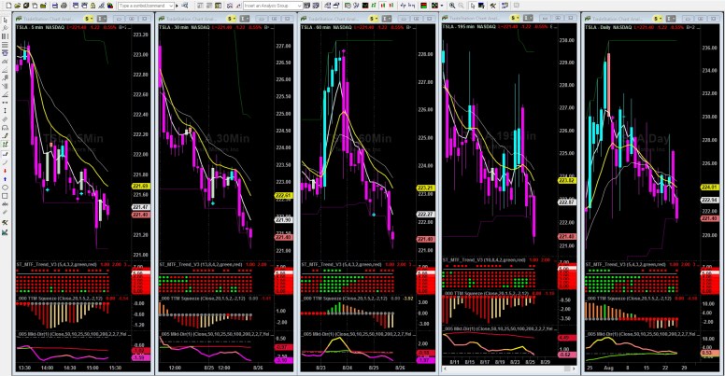
Task: Click the lock icon in top toolbar
Action: [x=92, y=6]
